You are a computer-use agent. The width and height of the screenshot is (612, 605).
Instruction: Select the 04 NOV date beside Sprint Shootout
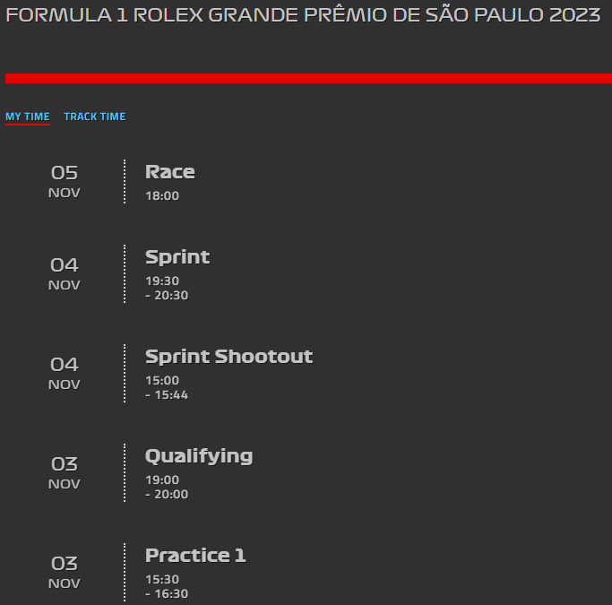(x=65, y=374)
